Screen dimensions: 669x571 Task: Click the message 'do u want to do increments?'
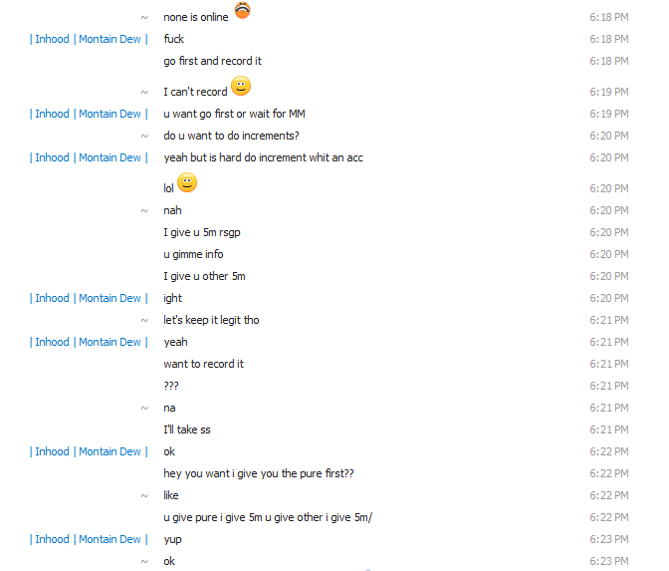tap(231, 136)
